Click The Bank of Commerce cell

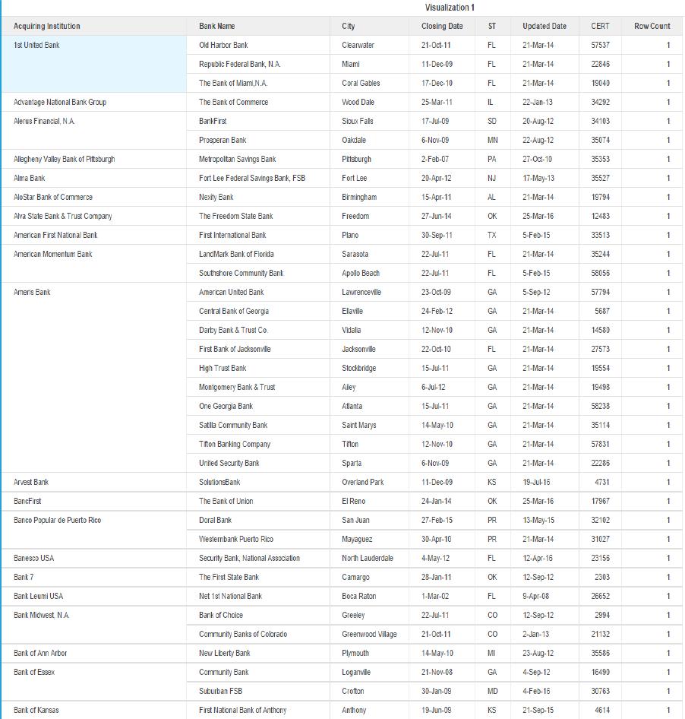click(x=258, y=103)
